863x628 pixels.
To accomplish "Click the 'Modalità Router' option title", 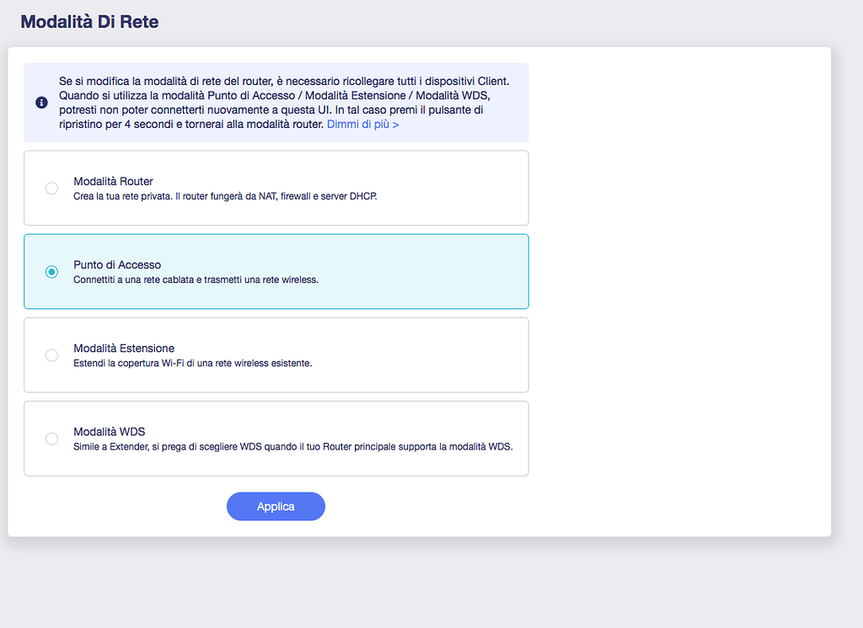I will tap(113, 181).
